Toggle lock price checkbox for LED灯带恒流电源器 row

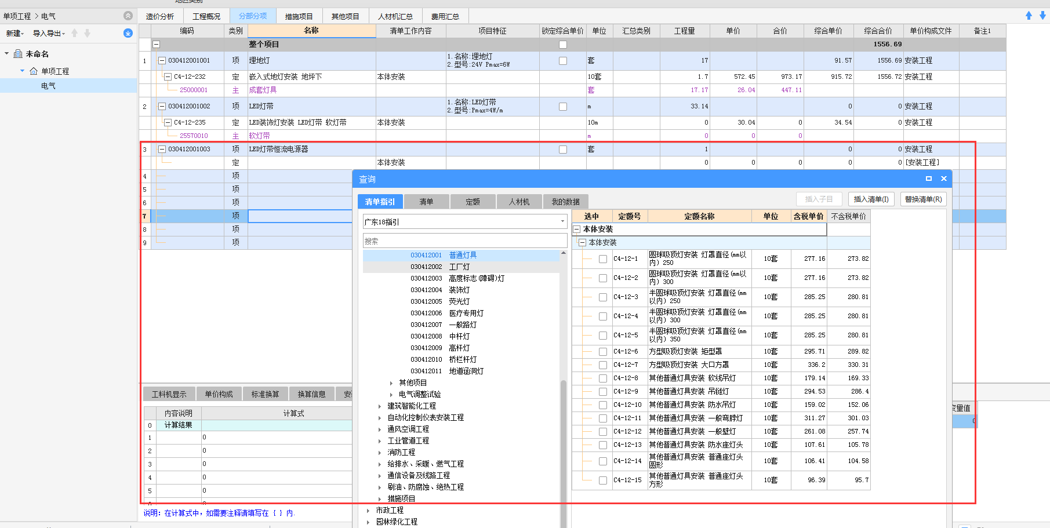click(562, 149)
